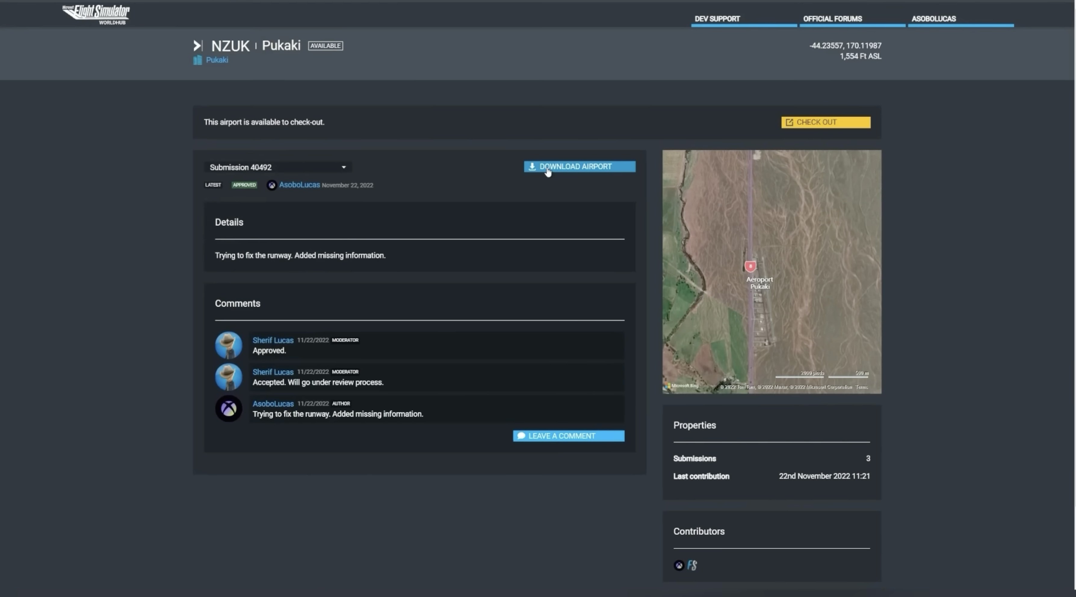
Task: Click the FS contributor icon
Action: [692, 565]
